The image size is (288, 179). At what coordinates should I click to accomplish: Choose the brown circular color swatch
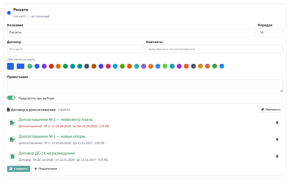94,66
